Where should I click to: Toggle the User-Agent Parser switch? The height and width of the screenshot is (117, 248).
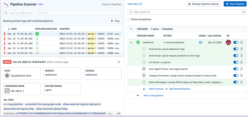pyautogui.click(x=236, y=69)
